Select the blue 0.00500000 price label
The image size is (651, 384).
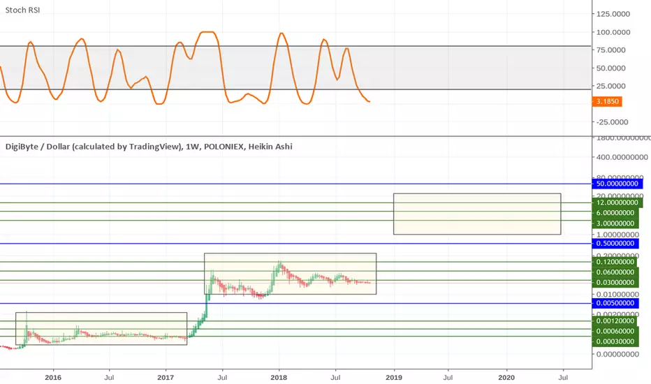(615, 303)
